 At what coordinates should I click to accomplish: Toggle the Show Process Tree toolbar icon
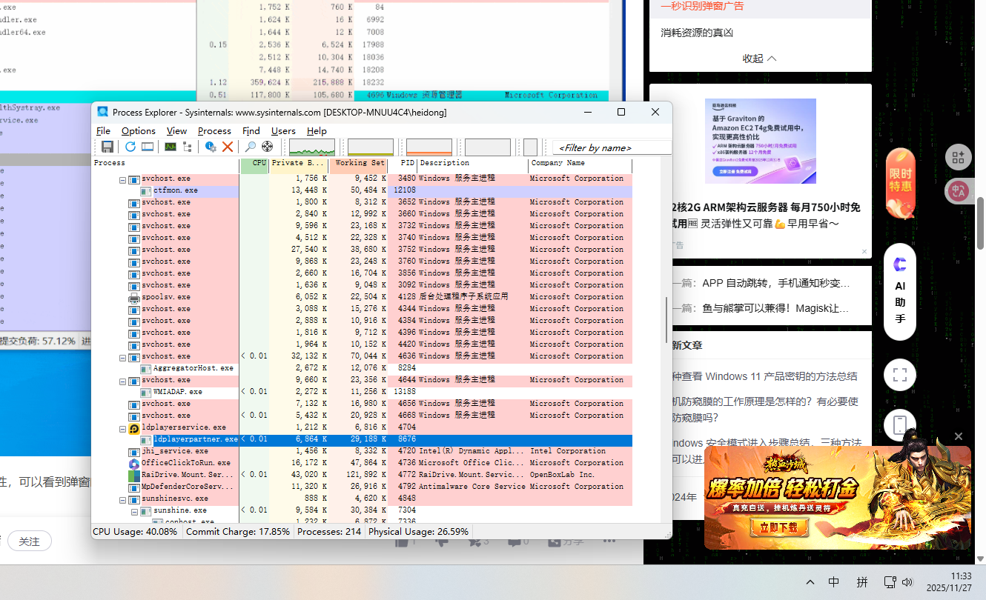pyautogui.click(x=187, y=147)
